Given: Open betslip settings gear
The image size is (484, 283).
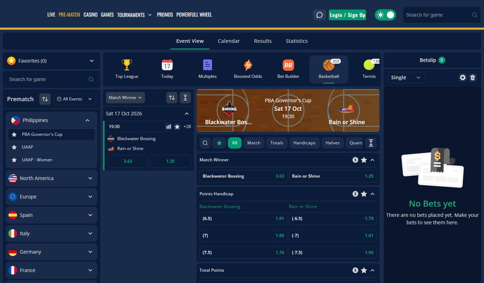Looking at the screenshot, I should (463, 77).
